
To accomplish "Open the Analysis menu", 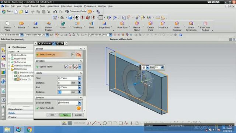I will tap(78, 6).
